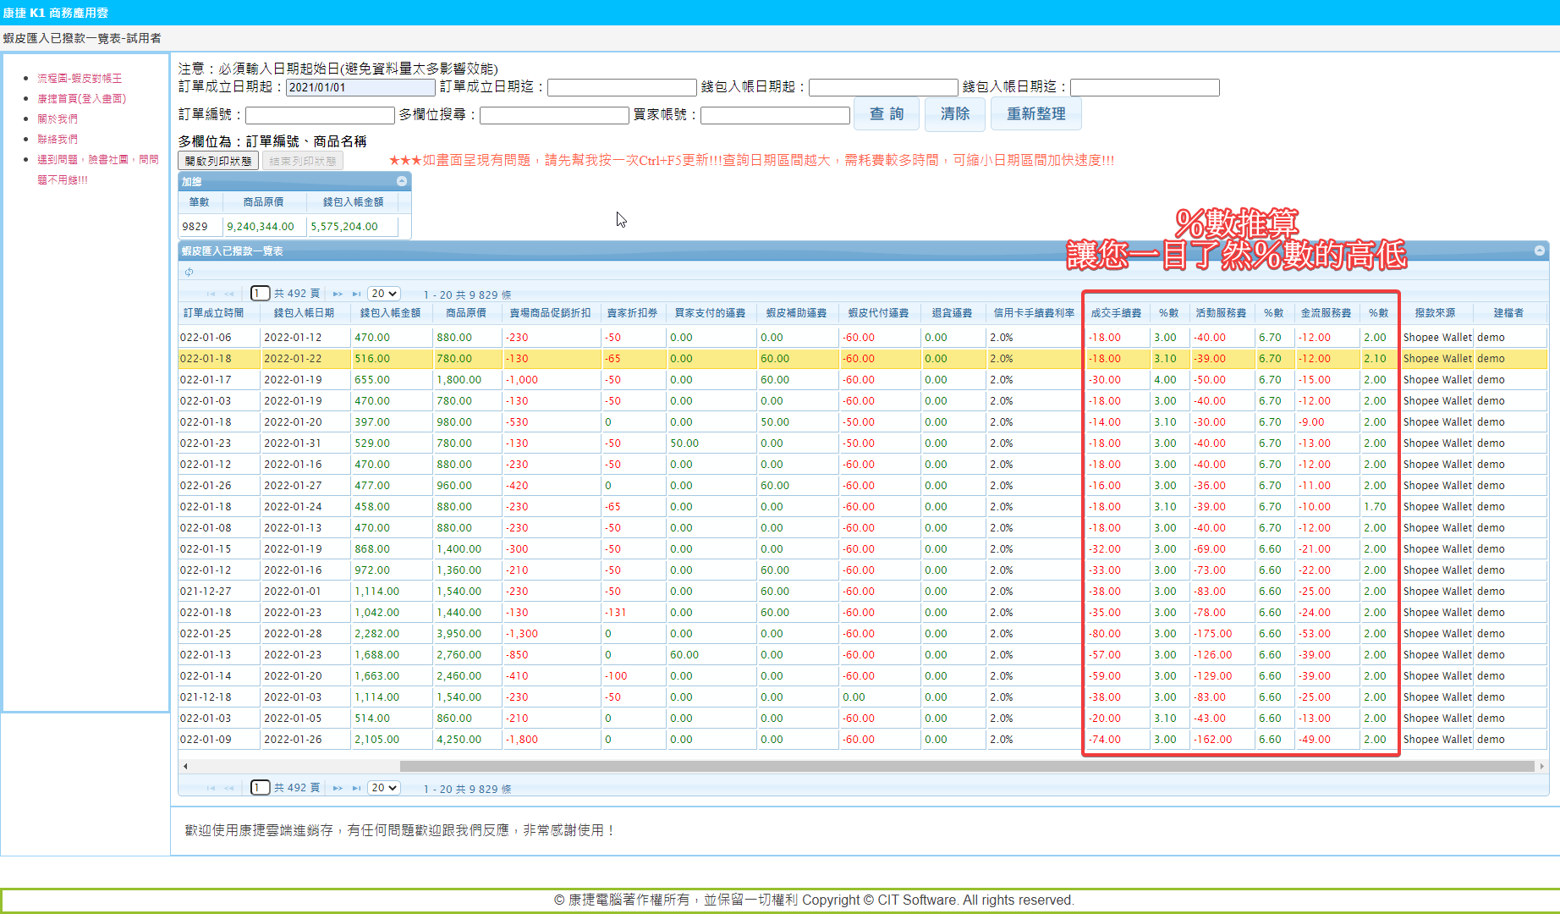This screenshot has width=1560, height=914.
Task: Open 康捷首頁 login page link
Action: [x=81, y=98]
